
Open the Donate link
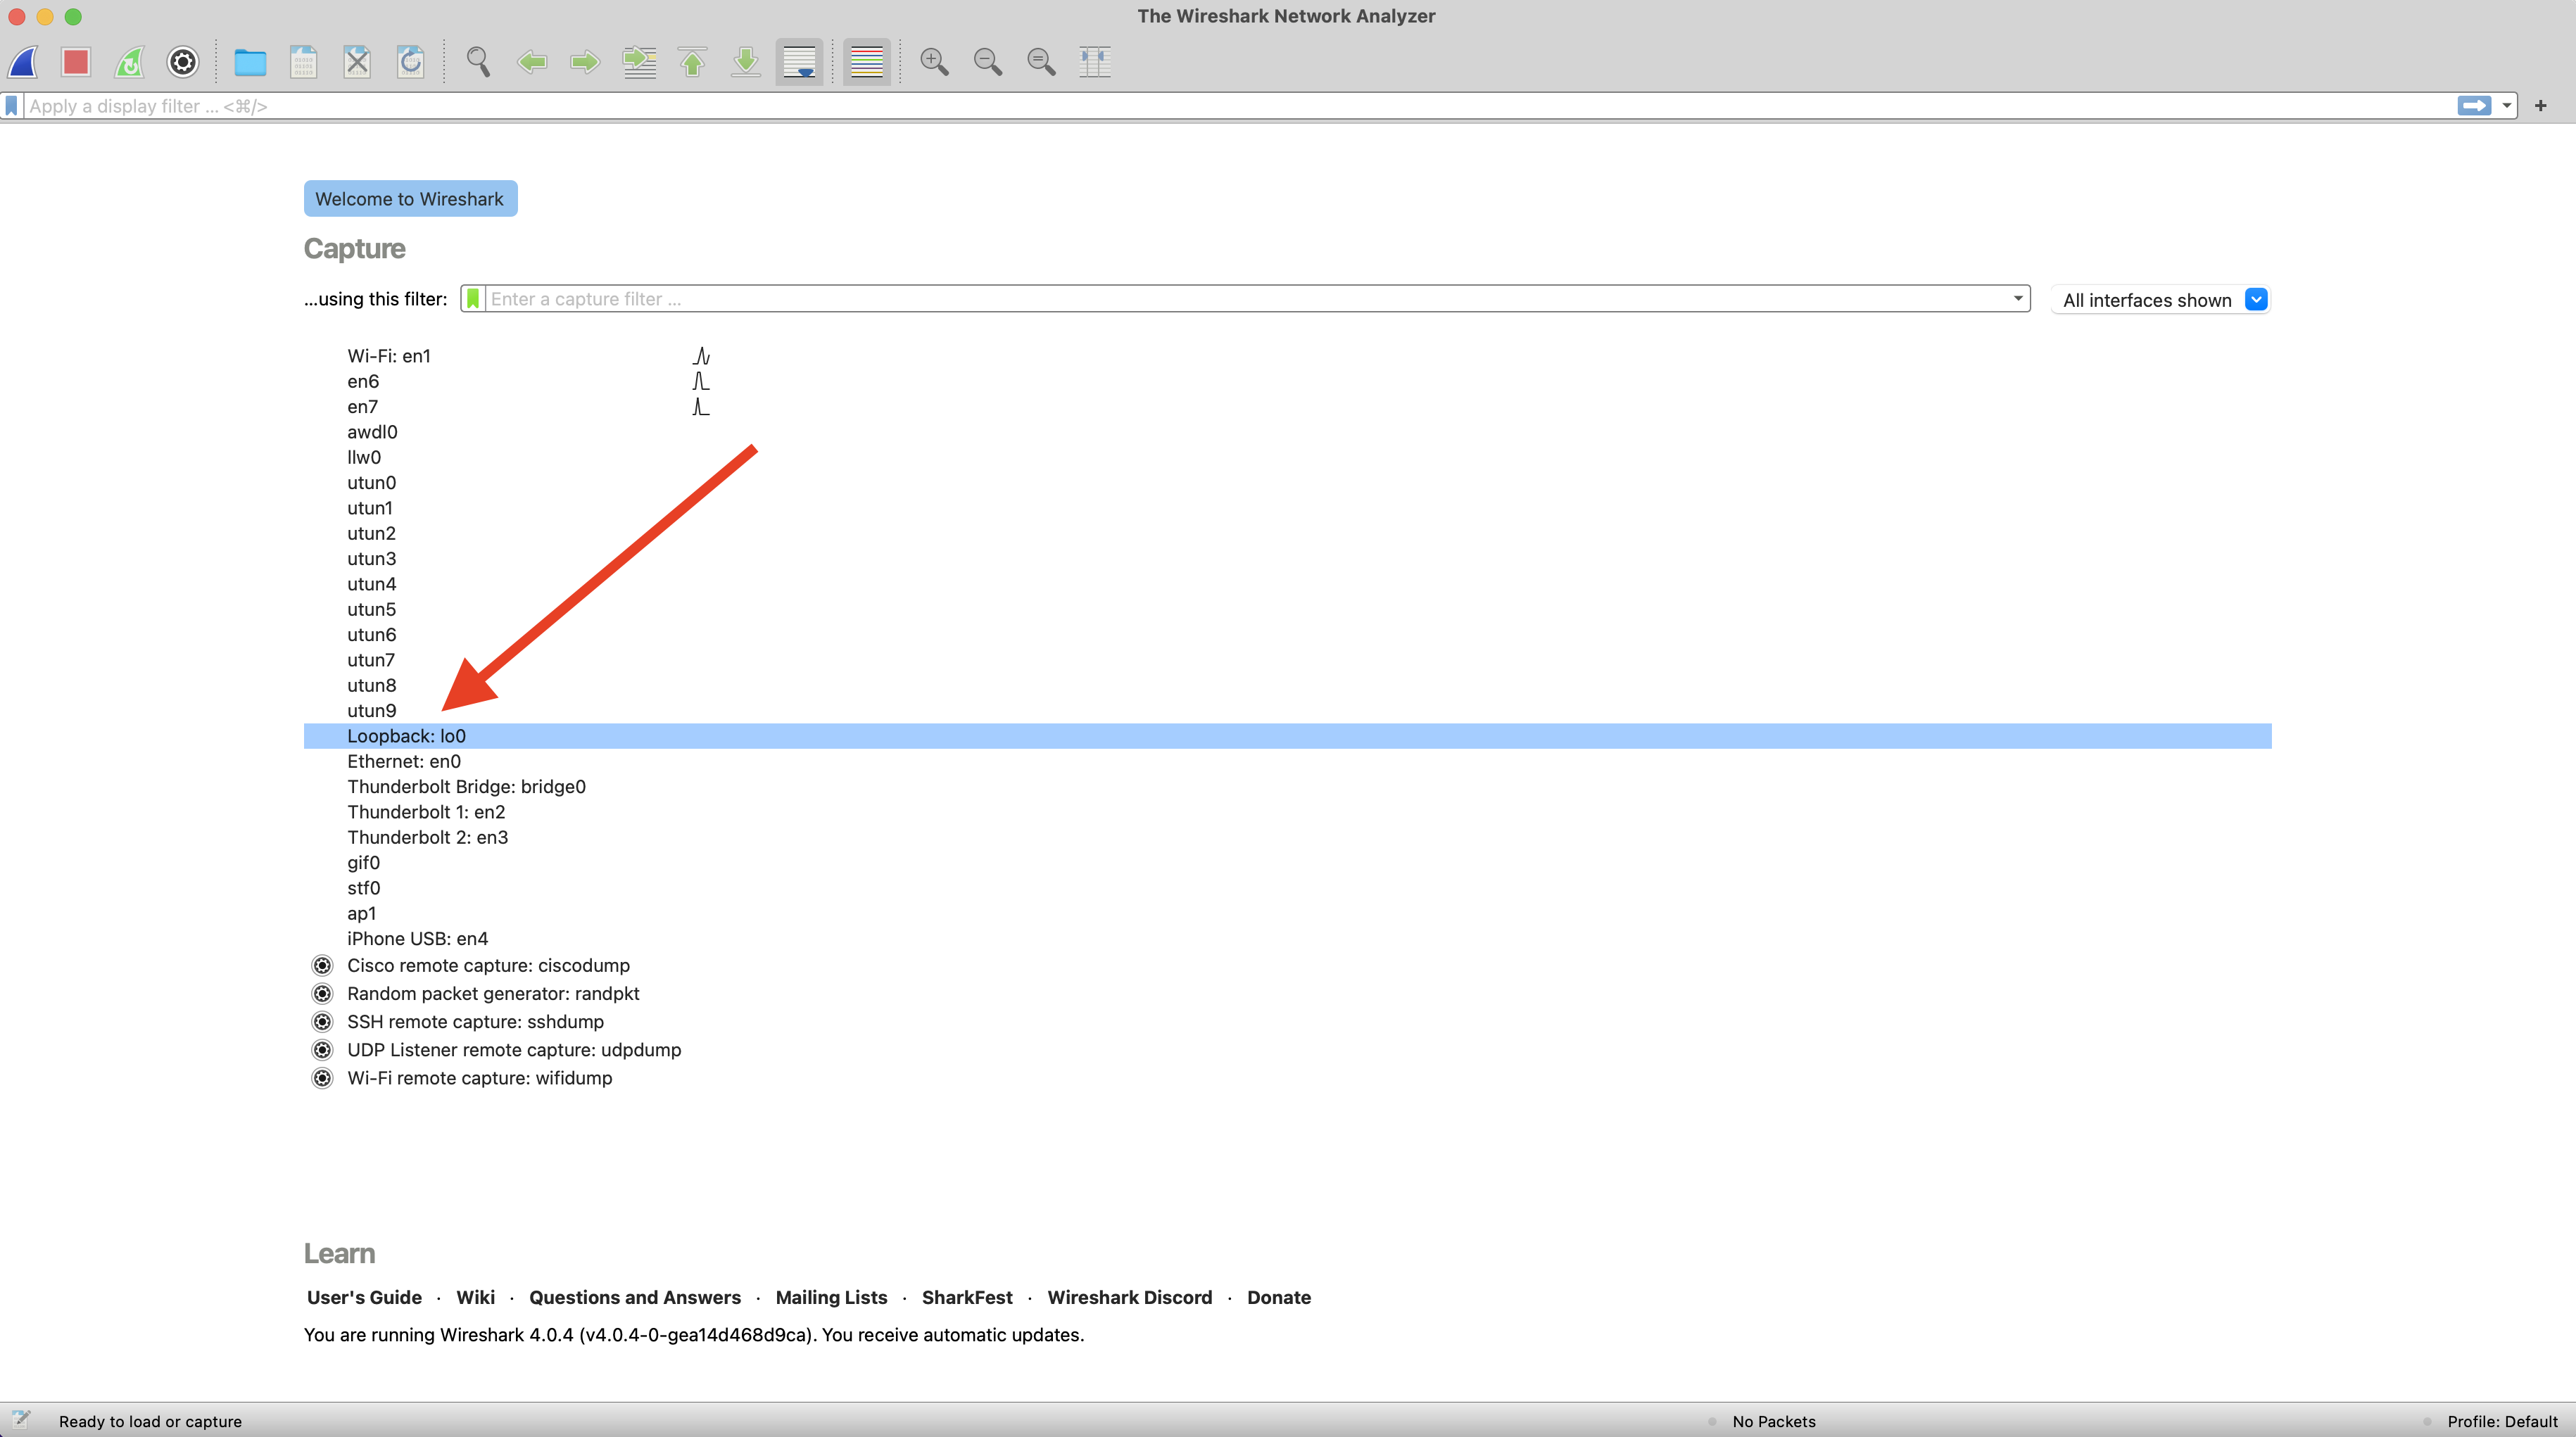pos(1279,1297)
